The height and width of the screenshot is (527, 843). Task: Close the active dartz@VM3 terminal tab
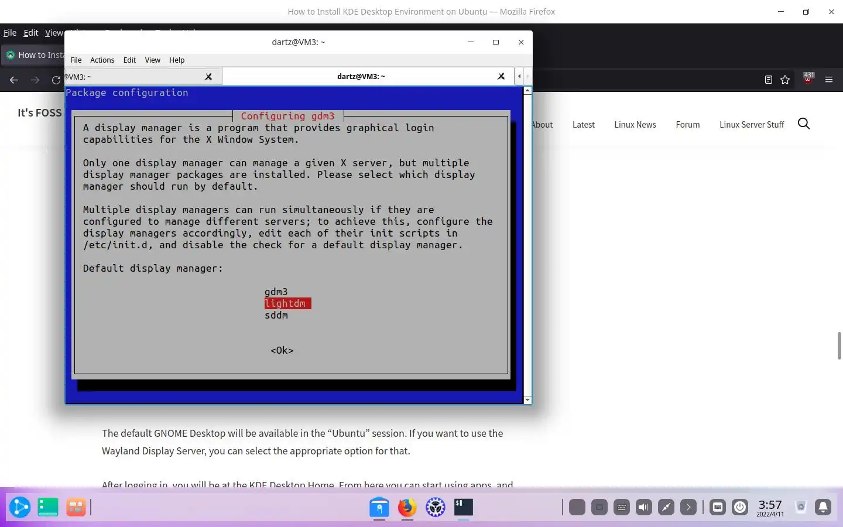point(501,76)
